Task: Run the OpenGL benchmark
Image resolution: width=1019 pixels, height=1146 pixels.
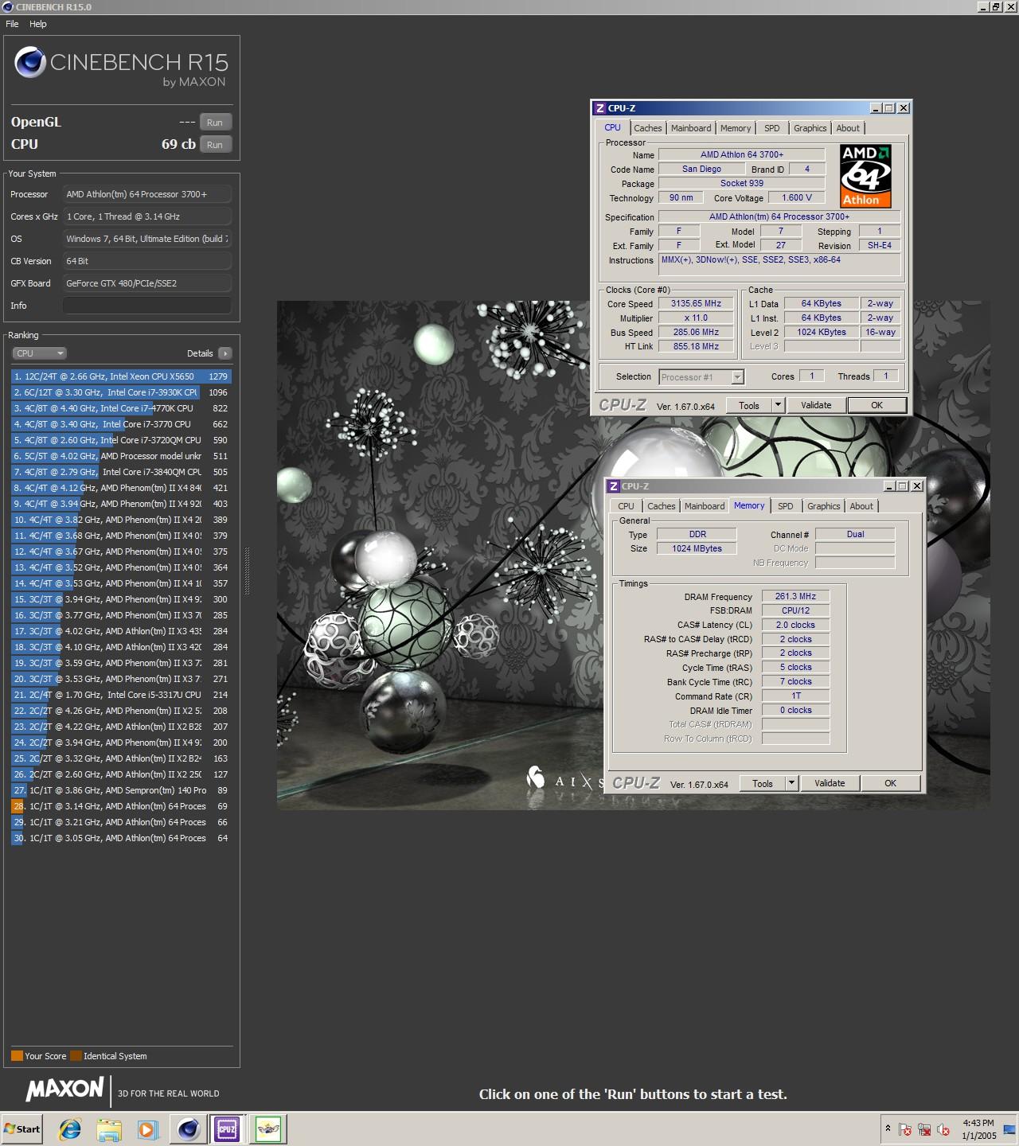Action: (215, 123)
